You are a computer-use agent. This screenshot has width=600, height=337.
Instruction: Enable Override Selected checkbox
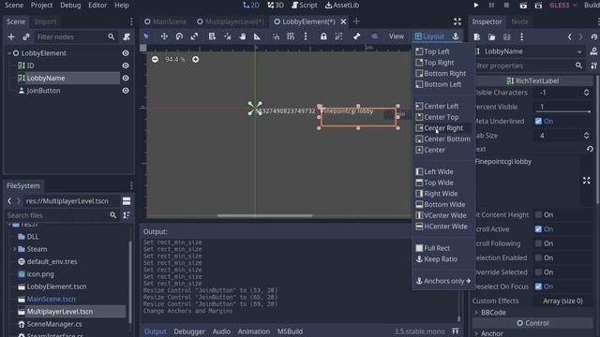coord(538,272)
